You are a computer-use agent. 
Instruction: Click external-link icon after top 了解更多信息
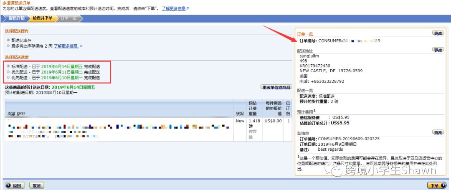(x=188, y=8)
